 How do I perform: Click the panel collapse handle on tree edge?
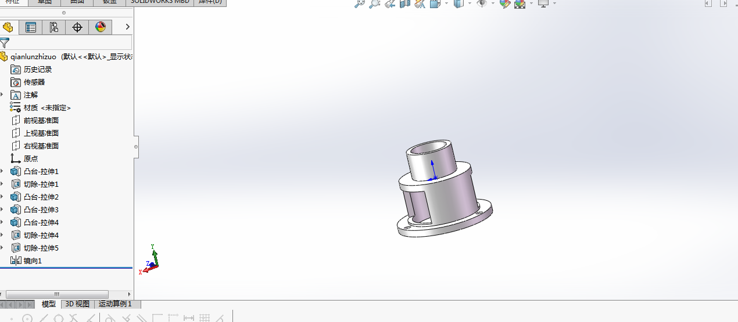click(x=136, y=147)
